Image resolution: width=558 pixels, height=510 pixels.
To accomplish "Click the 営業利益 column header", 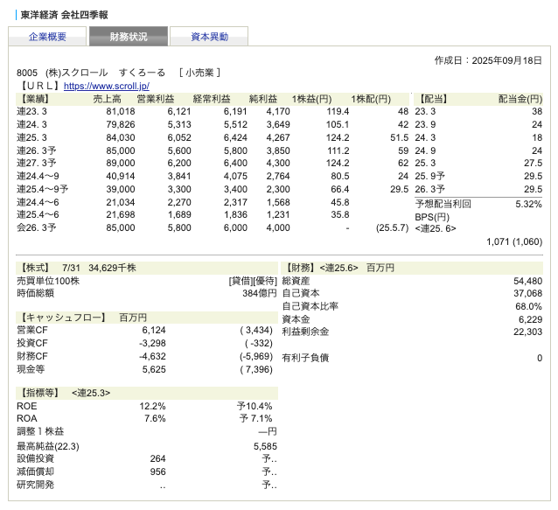I will (162, 99).
